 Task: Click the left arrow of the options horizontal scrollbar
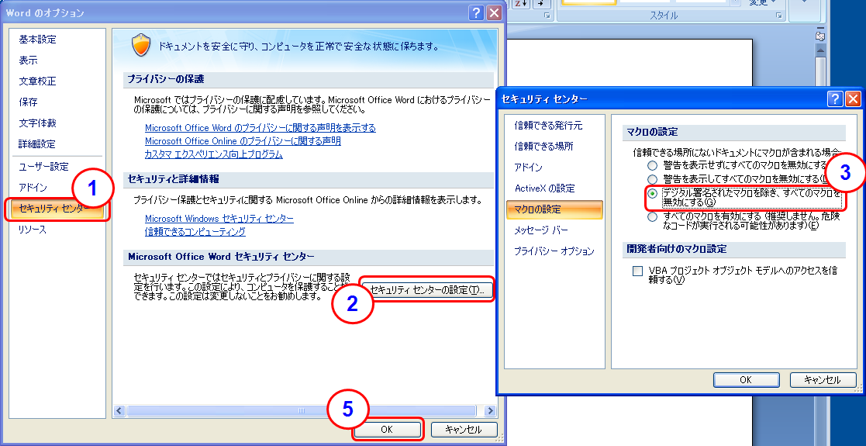[x=120, y=410]
